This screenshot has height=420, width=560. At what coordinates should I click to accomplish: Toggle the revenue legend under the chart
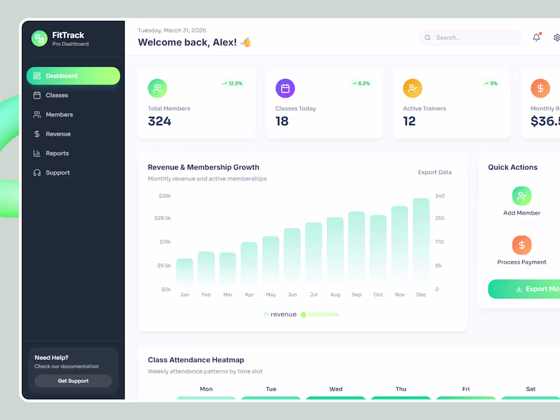279,314
